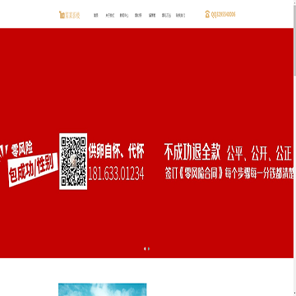Click the 供卵自怀、代怀 banner text

coord(116,151)
